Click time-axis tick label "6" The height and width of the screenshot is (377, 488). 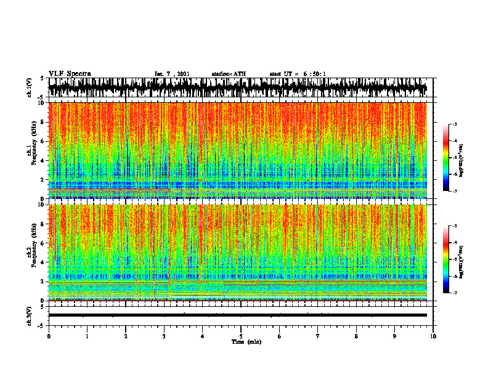click(x=280, y=336)
